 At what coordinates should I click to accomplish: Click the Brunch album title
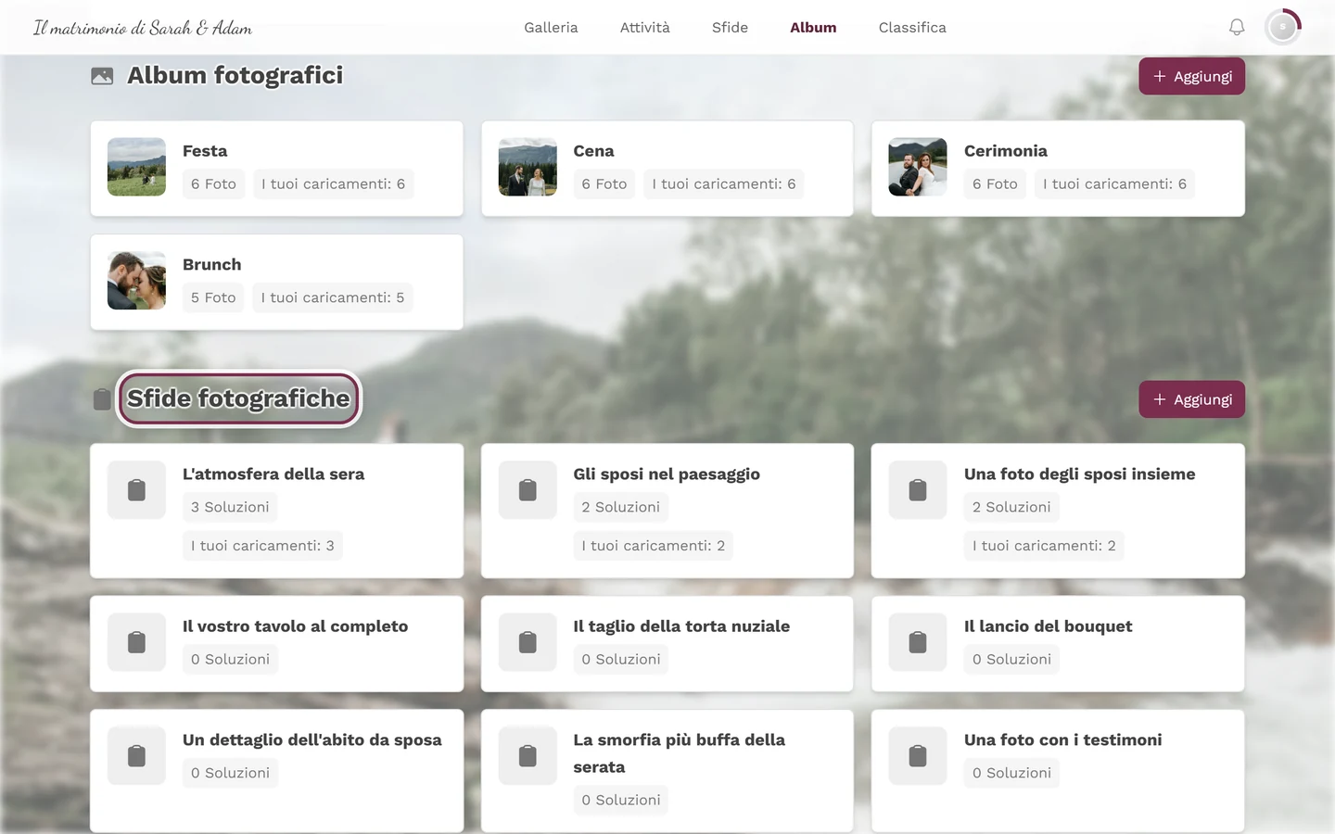tap(211, 264)
